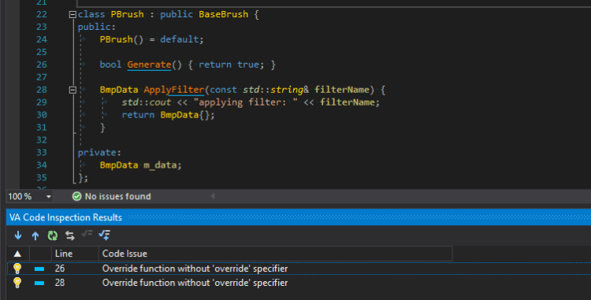The width and height of the screenshot is (591, 300).
Task: Click lightbulb for line 28 issue
Action: point(17,283)
